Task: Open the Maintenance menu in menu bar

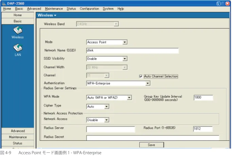Action: [54, 9]
